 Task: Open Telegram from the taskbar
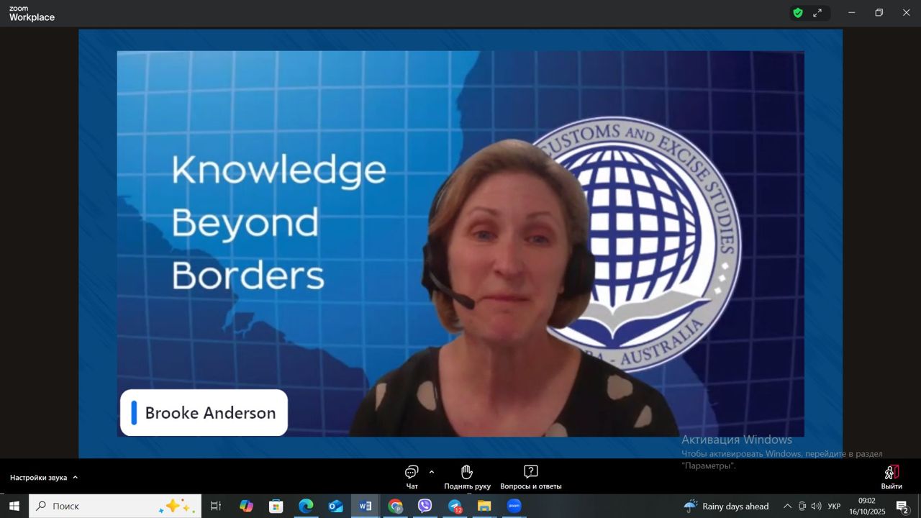455,506
